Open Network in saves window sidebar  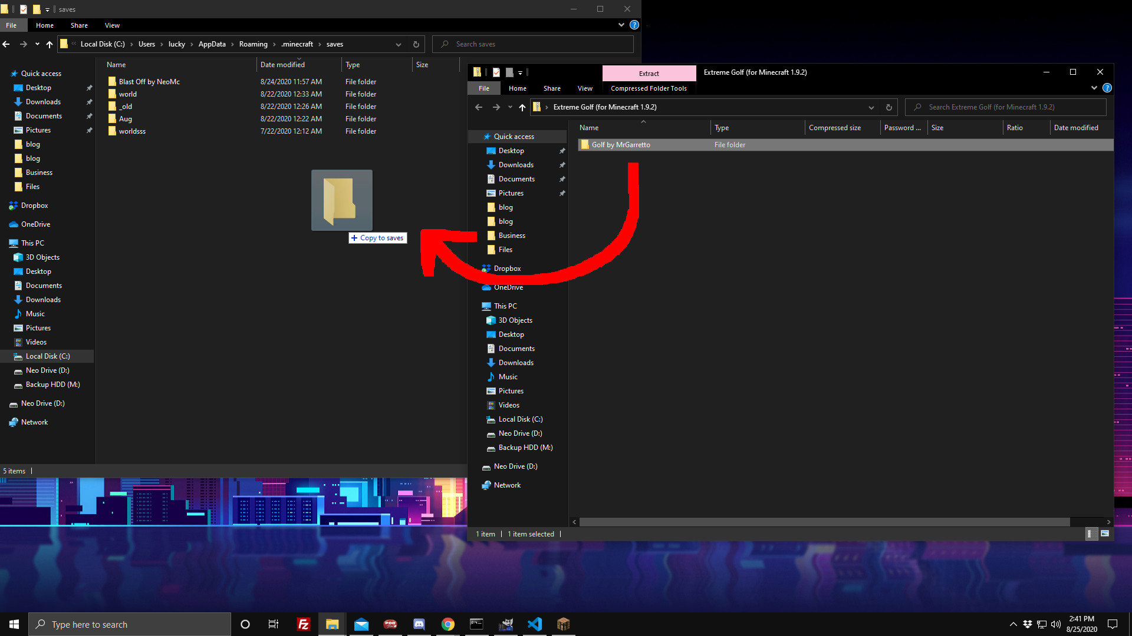pyautogui.click(x=34, y=422)
